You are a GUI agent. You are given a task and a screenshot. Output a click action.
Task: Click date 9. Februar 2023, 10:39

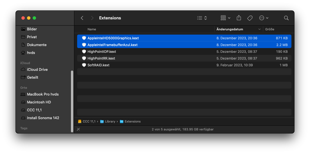[235, 65]
